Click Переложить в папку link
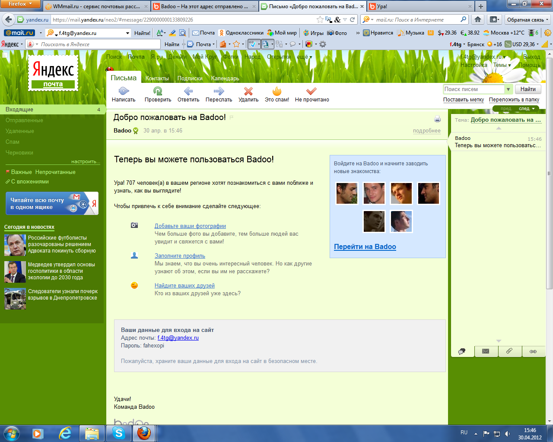 (514, 99)
